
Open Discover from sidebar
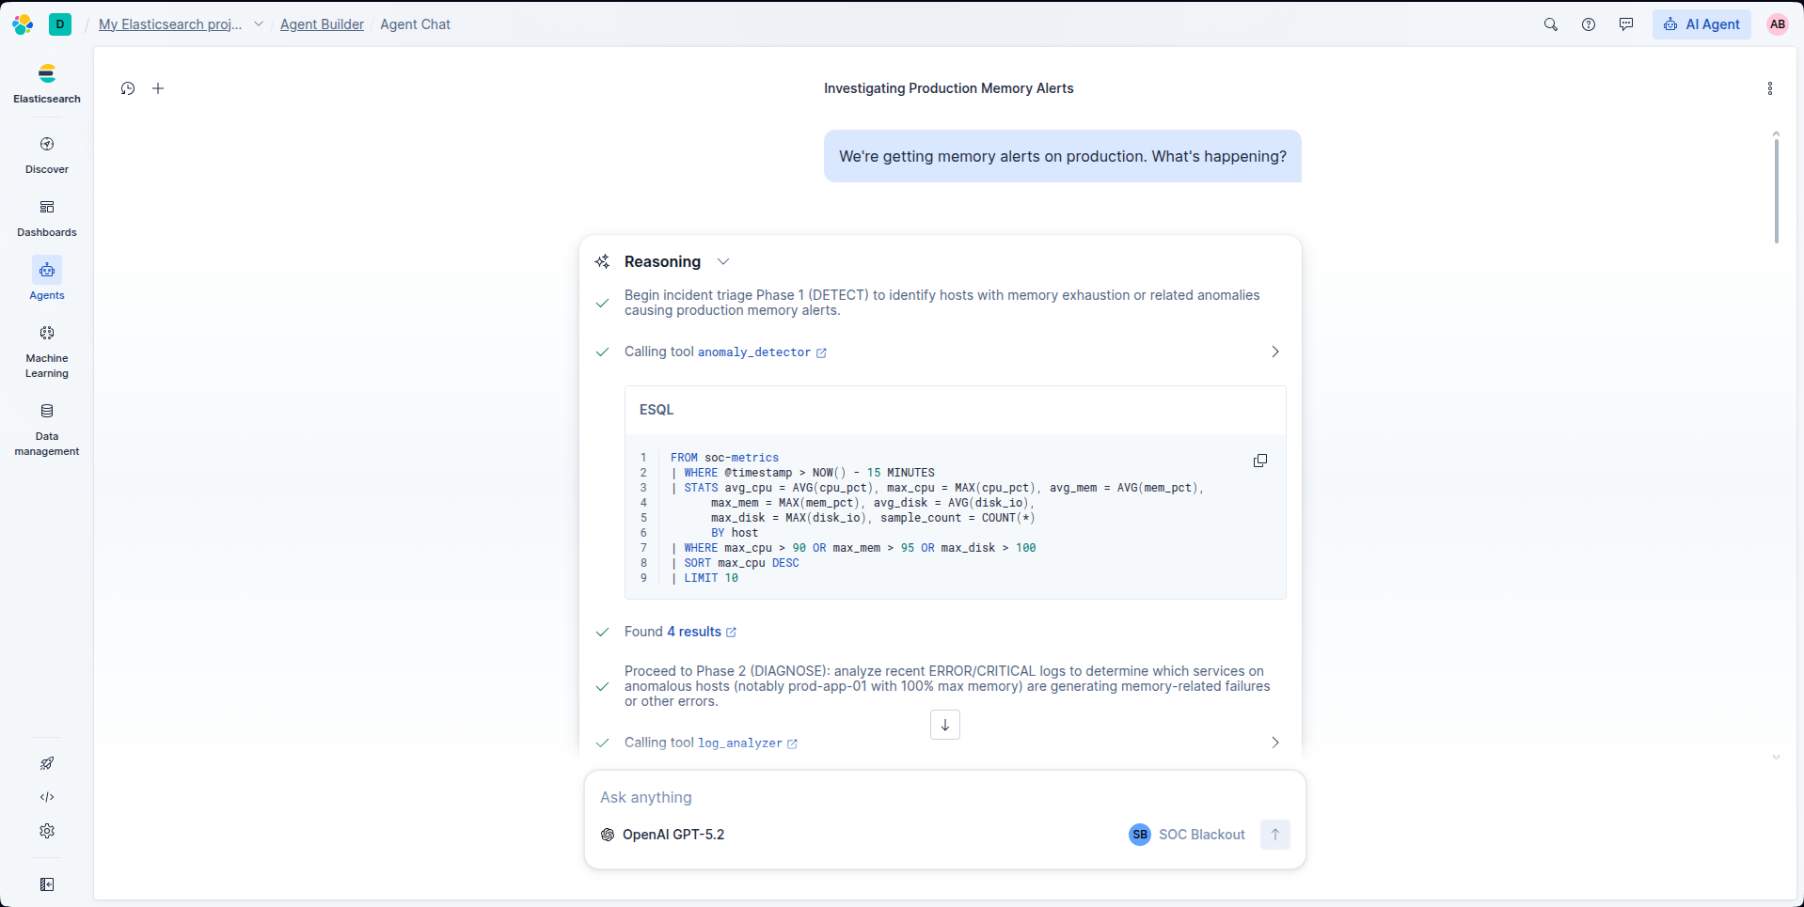pyautogui.click(x=47, y=155)
